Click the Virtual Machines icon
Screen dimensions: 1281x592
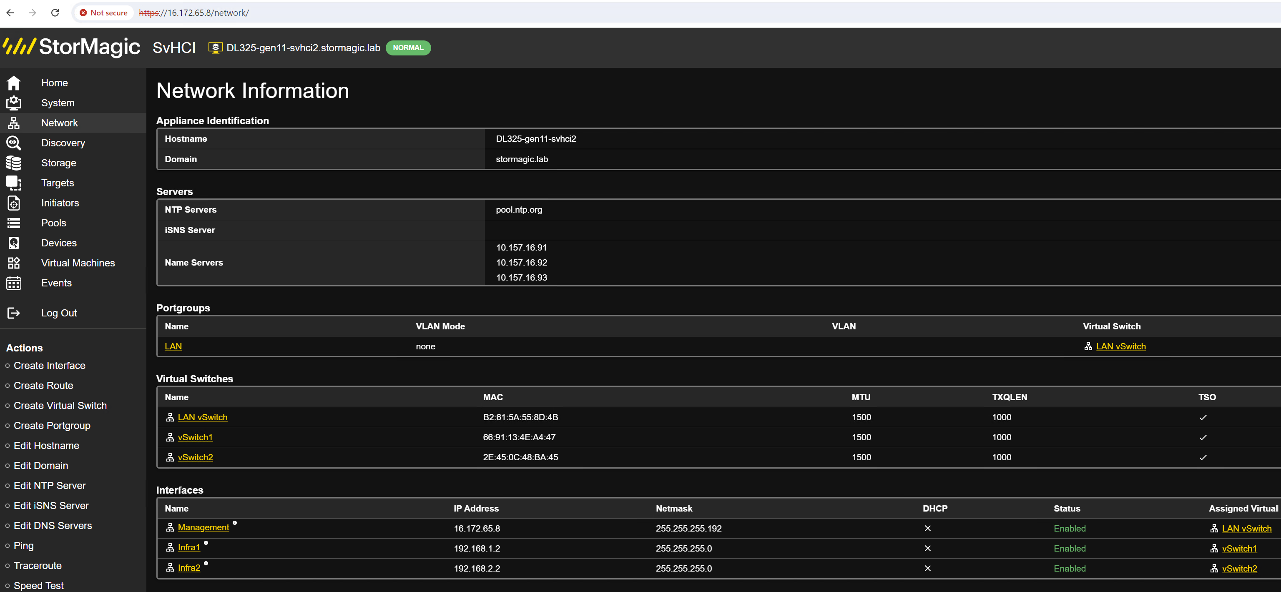point(13,263)
